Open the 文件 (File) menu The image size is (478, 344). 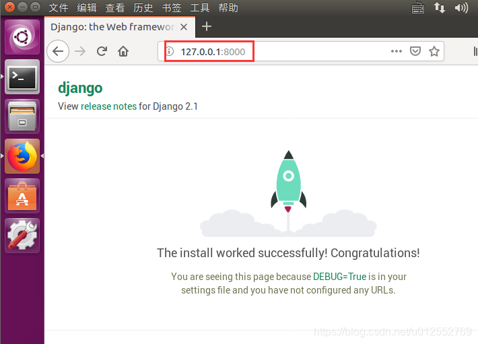point(58,7)
